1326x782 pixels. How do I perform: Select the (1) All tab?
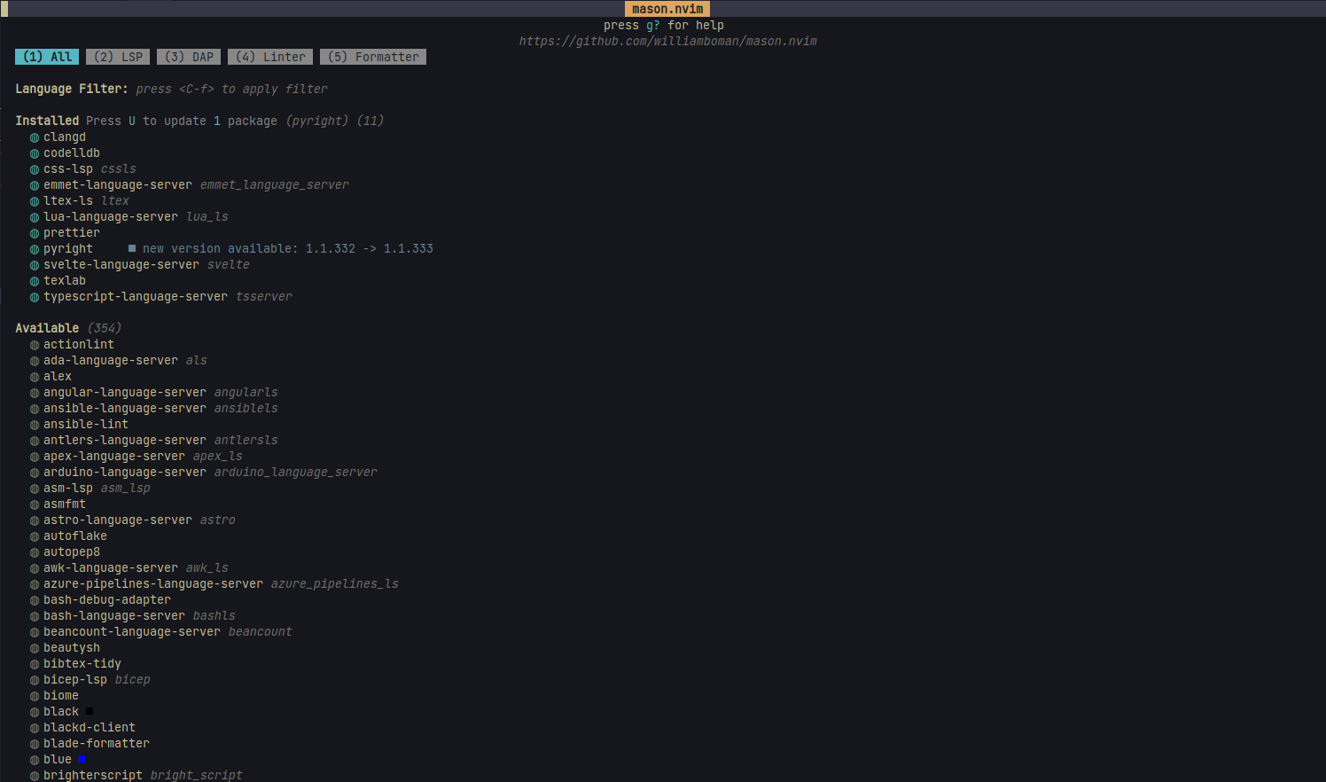point(47,57)
